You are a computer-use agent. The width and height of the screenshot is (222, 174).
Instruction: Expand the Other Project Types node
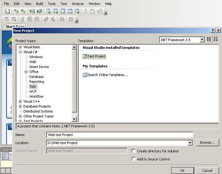tap(20, 116)
